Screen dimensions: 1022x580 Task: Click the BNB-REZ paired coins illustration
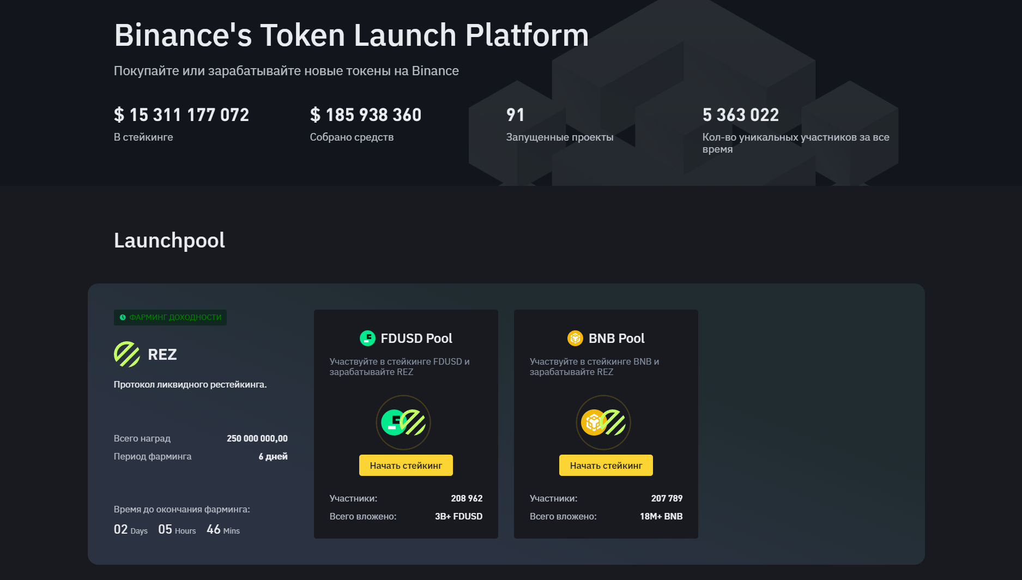[x=603, y=422]
